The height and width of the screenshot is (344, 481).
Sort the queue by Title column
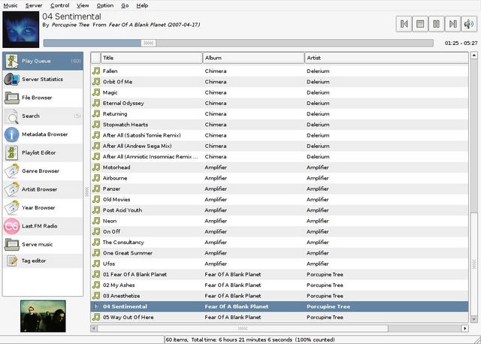click(x=152, y=58)
